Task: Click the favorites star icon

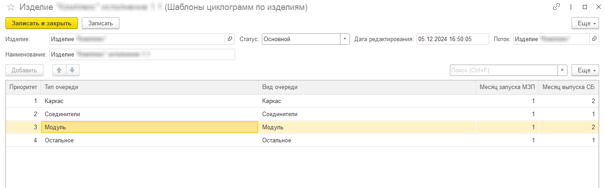Action: 10,7
